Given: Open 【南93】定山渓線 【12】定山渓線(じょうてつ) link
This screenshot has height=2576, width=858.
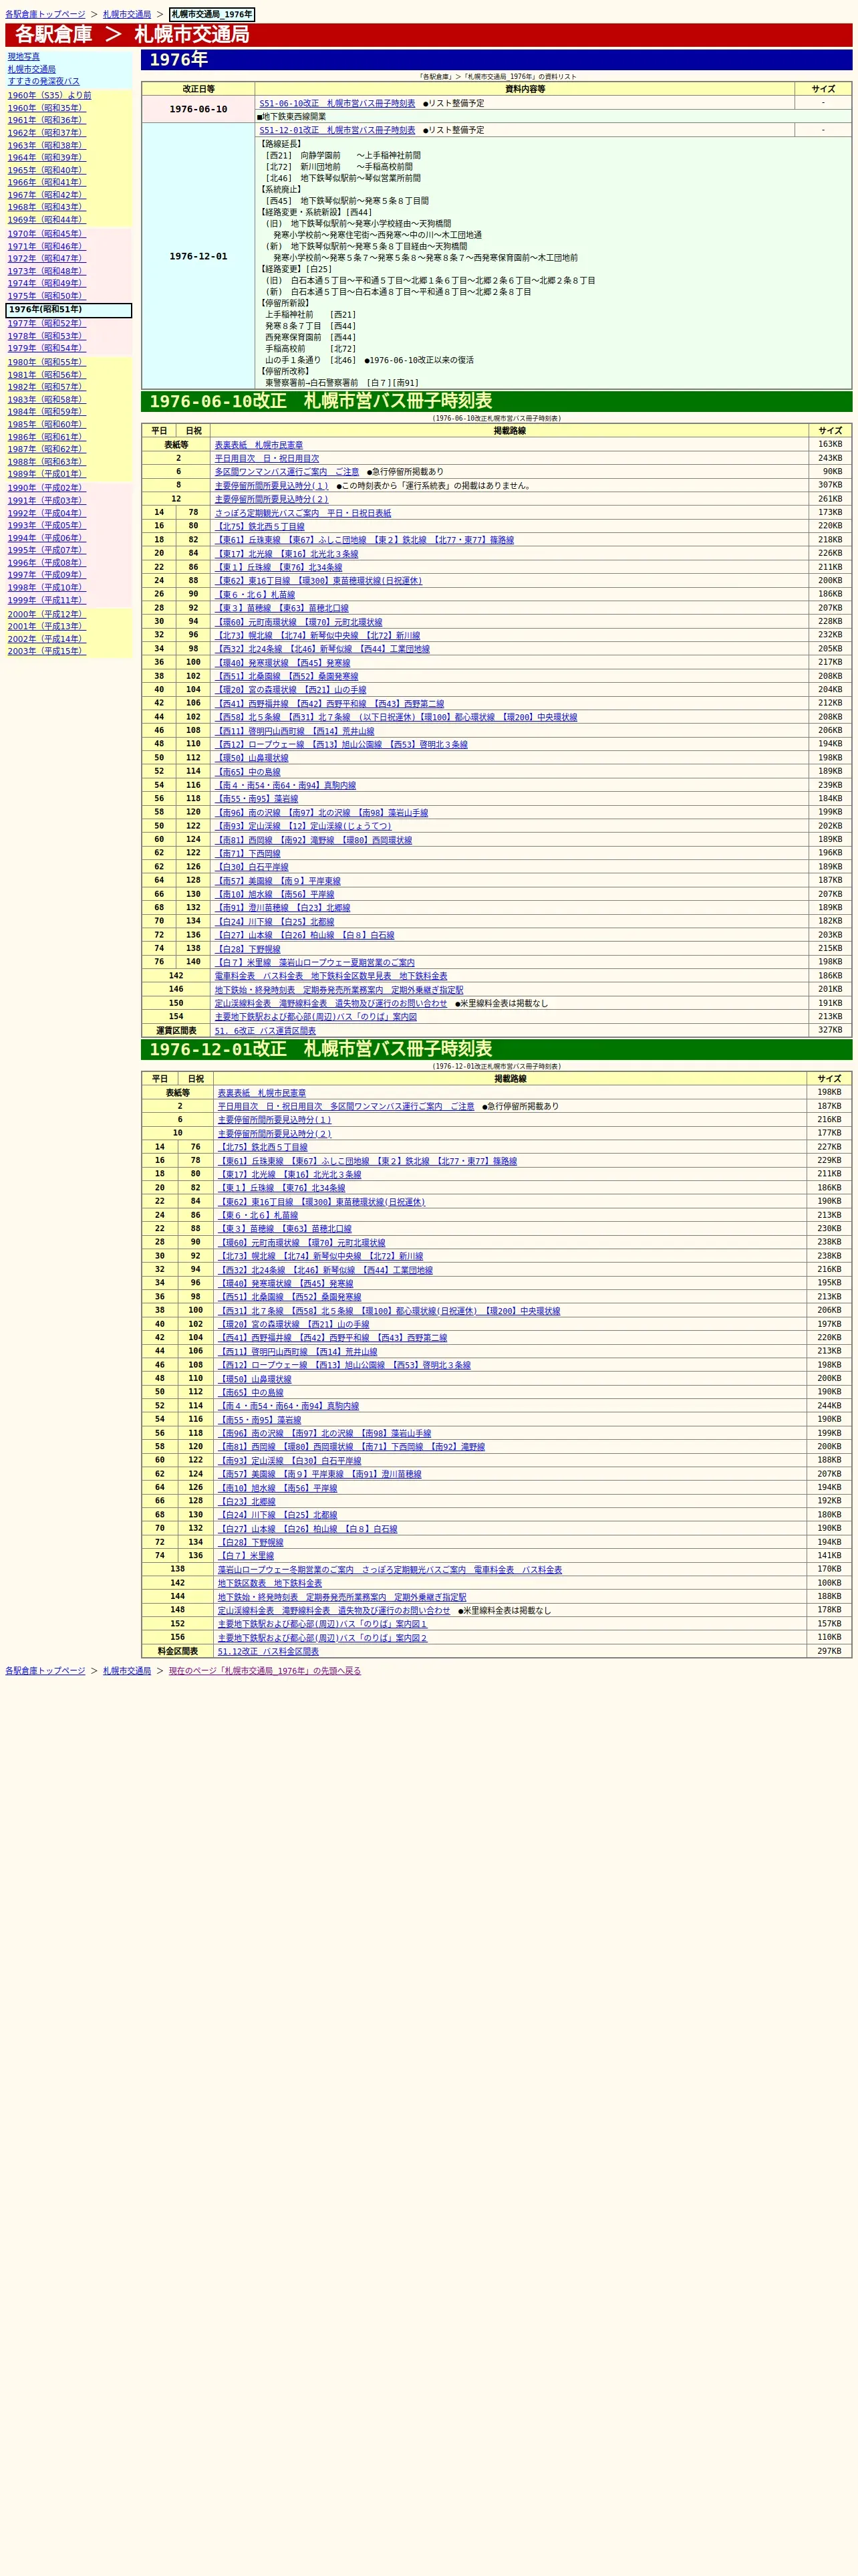Looking at the screenshot, I should (x=303, y=826).
